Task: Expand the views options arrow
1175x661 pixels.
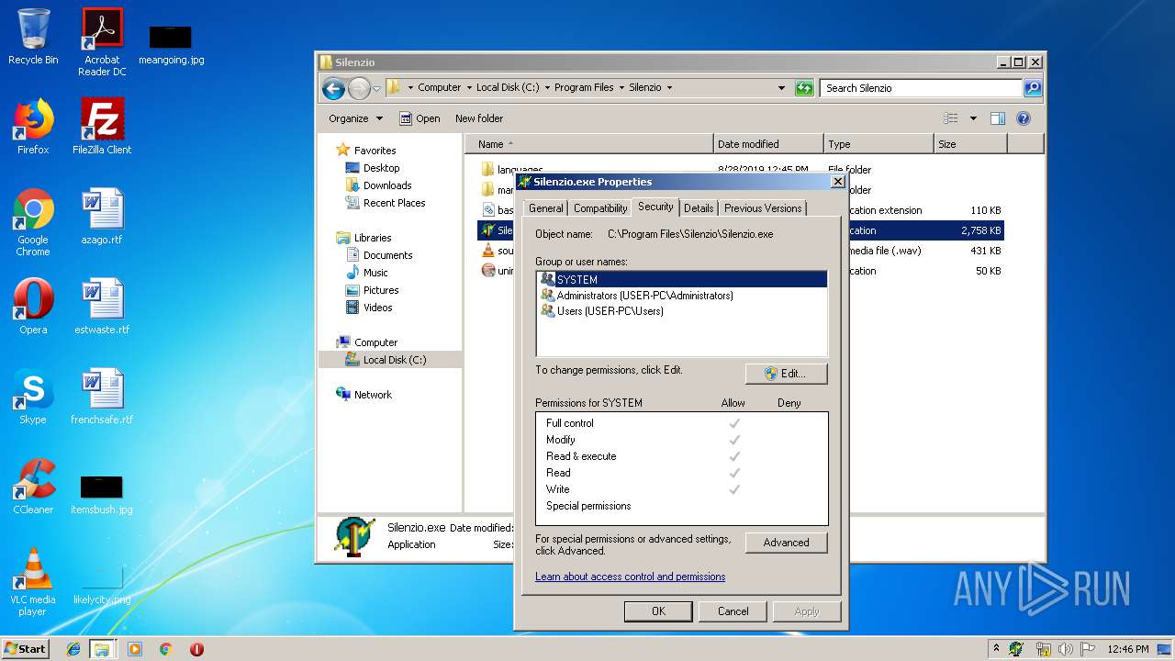Action: [973, 118]
